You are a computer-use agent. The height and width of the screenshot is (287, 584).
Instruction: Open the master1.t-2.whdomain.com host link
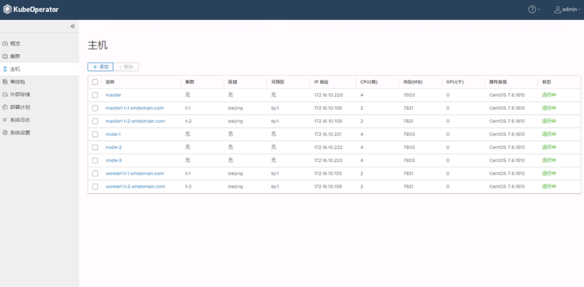point(135,121)
